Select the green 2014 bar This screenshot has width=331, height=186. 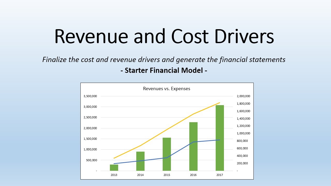pyautogui.click(x=140, y=161)
